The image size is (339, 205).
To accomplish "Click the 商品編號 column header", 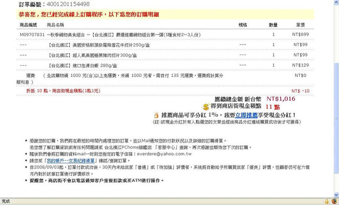I will (x=28, y=25).
